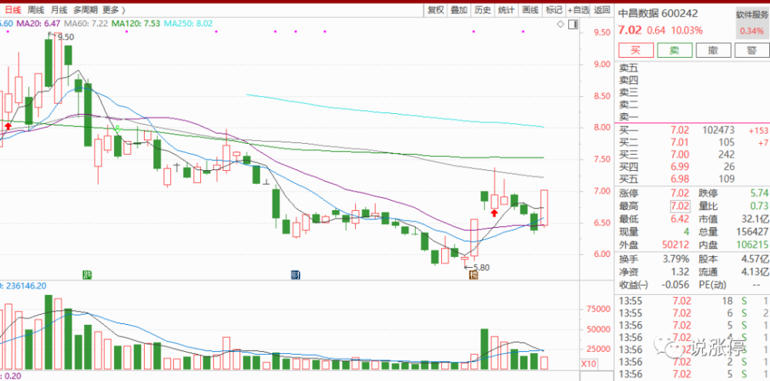770x381 pixels.
Task: Open the green 跌 event marker
Action: tap(86, 275)
